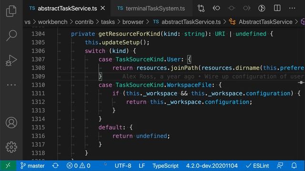Open the Search view in activity bar
Viewport: 305px width, 171px height.
pos(11,36)
